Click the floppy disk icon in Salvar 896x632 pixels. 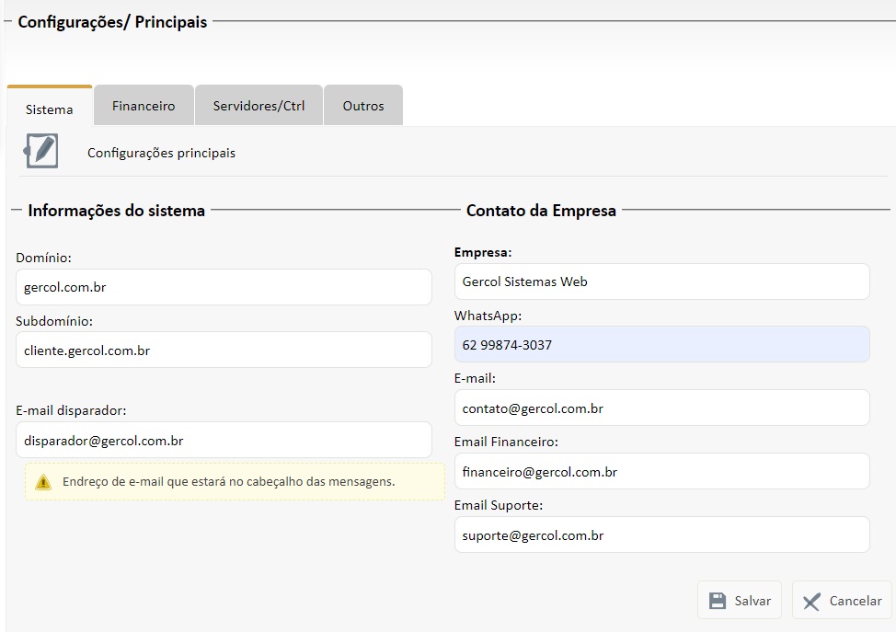click(718, 601)
